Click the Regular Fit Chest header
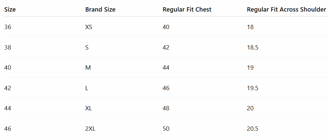The height and width of the screenshot is (140, 328). [x=187, y=10]
